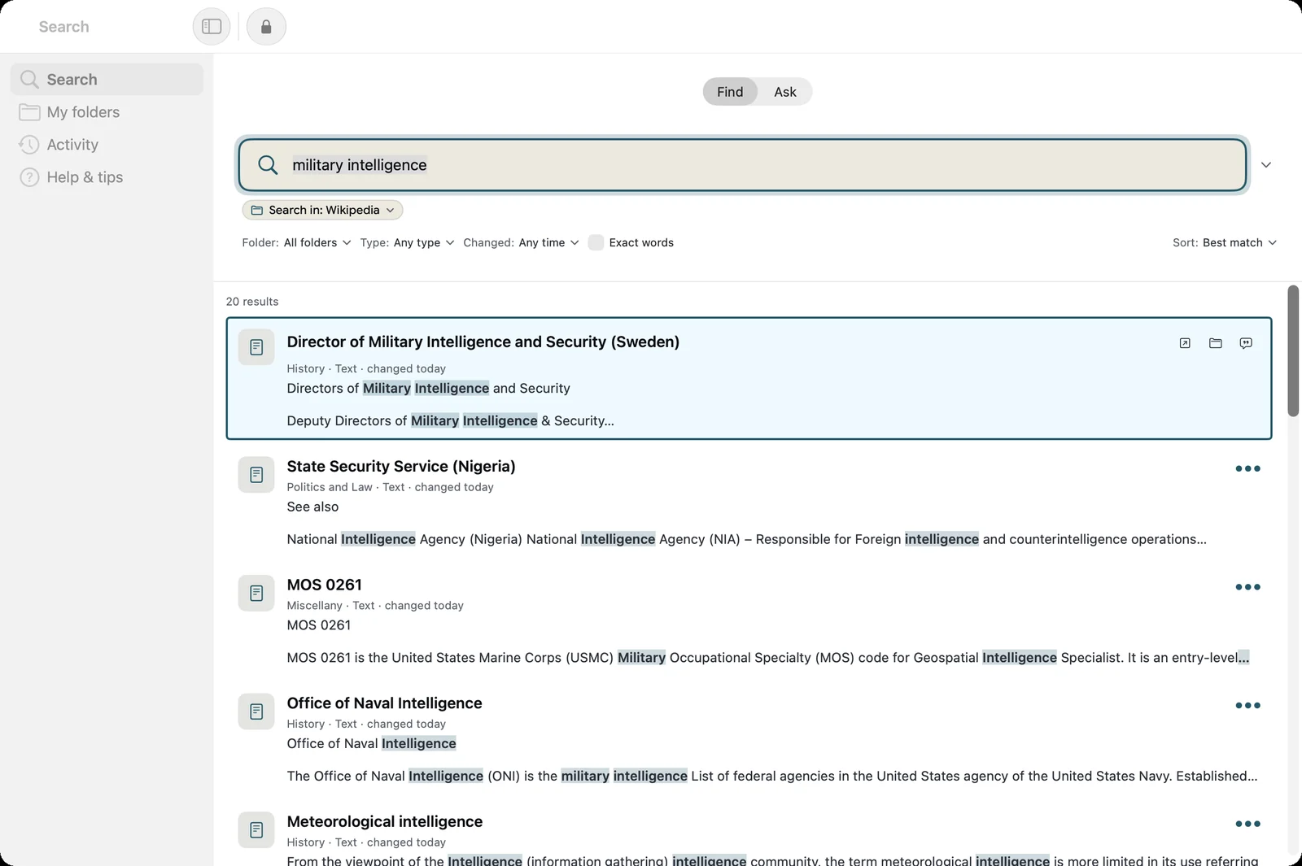Open Help & tips in sidebar
The height and width of the screenshot is (866, 1302).
pos(107,177)
